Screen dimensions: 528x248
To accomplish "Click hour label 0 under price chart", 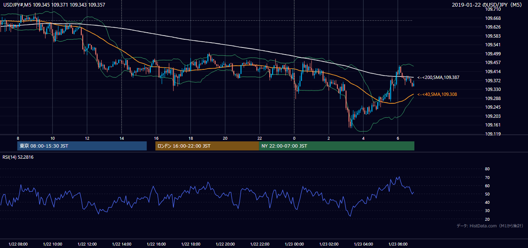I will pyautogui.click(x=294, y=138).
